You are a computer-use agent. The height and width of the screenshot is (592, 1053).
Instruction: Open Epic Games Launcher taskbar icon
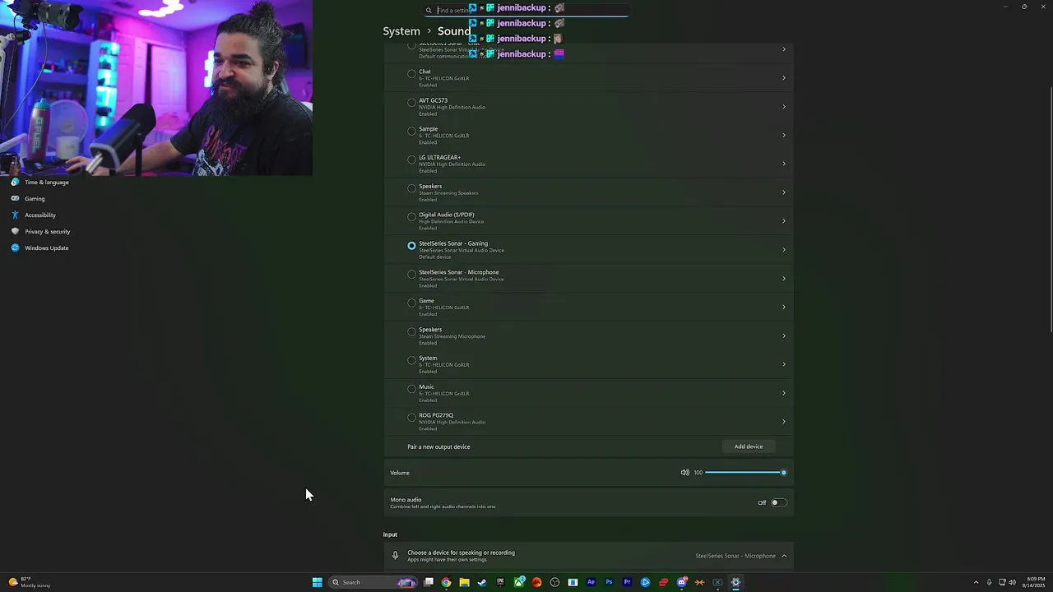pos(500,582)
